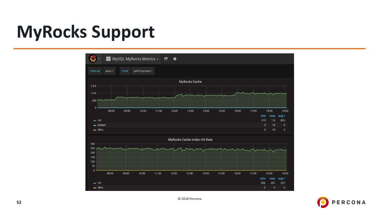Select the Index Hit Rate min value 206

coord(263,183)
